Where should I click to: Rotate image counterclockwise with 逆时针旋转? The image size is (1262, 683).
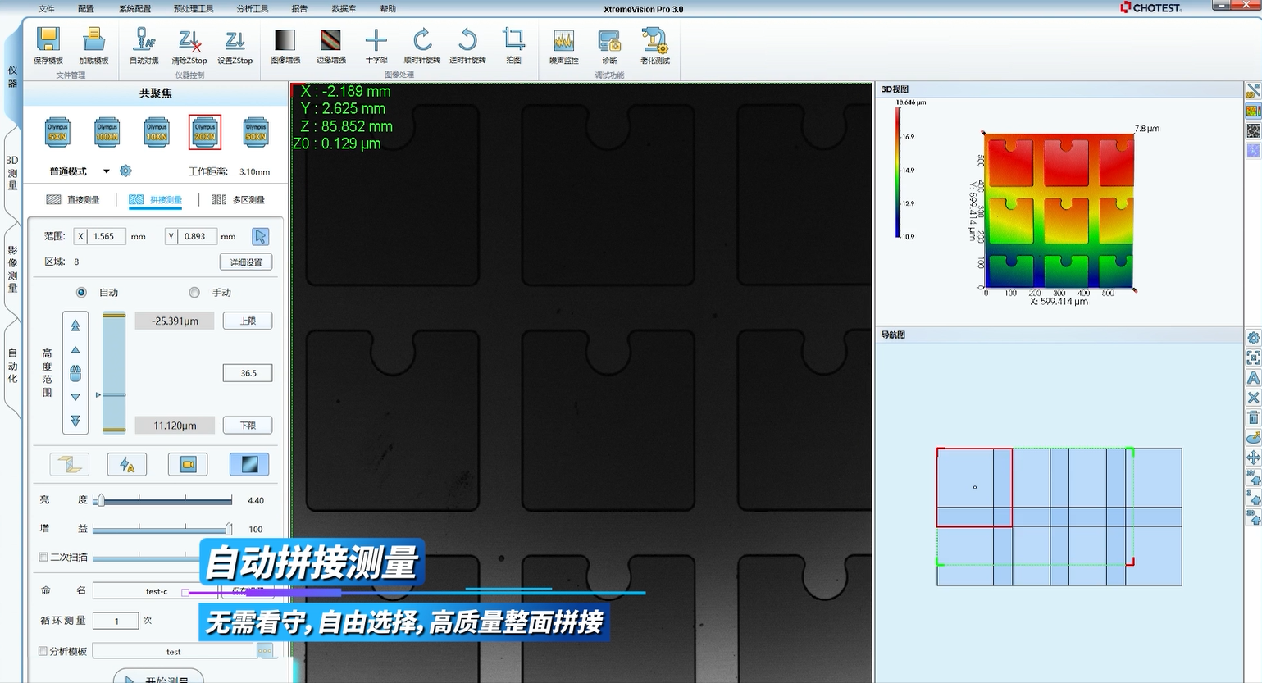(x=467, y=40)
